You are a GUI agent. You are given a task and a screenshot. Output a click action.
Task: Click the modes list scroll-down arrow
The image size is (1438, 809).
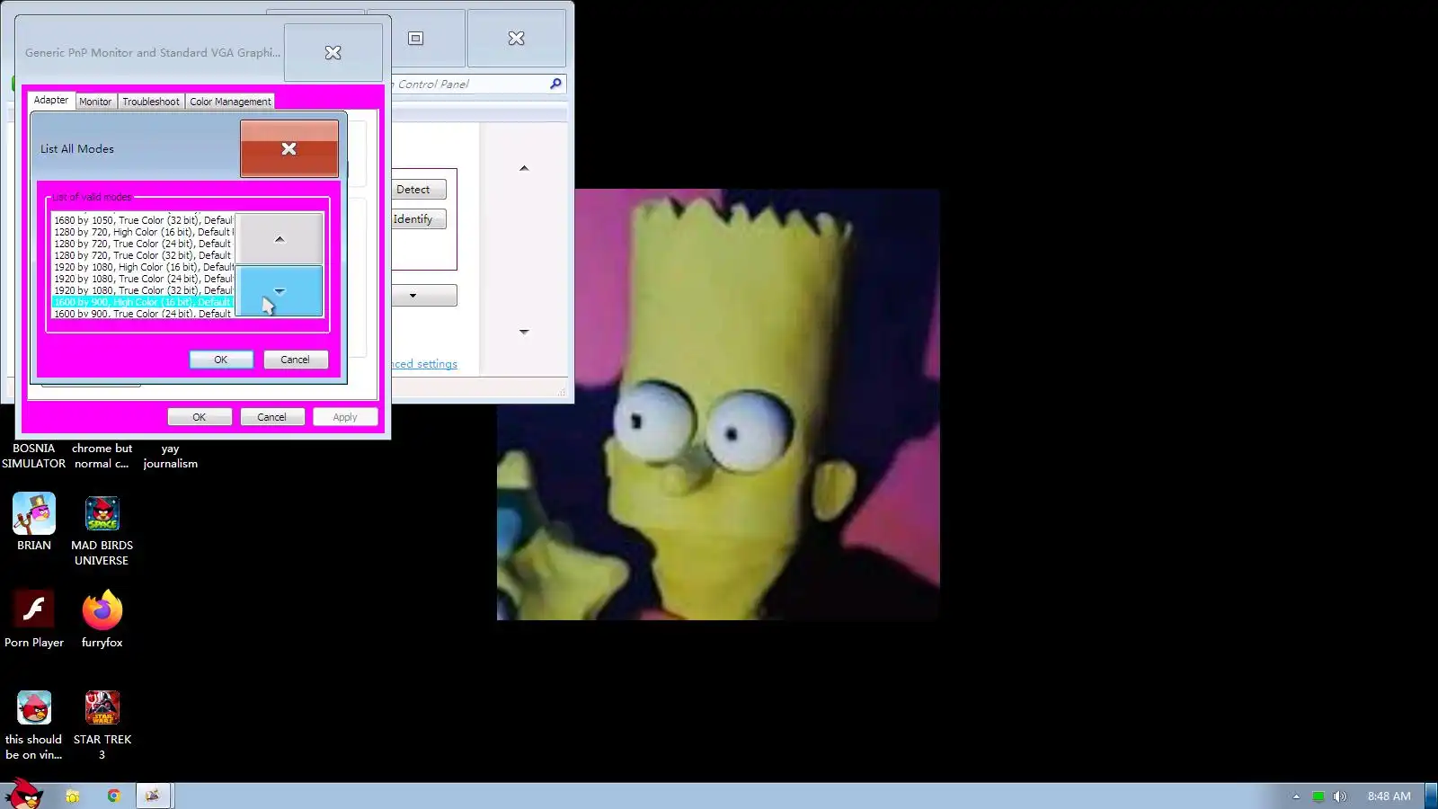coord(280,290)
